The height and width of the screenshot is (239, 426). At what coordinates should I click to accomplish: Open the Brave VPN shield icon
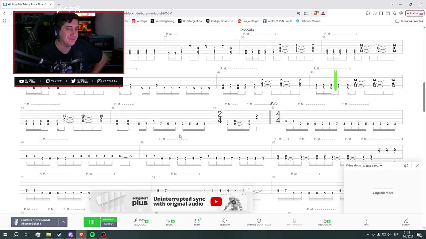pos(401,13)
